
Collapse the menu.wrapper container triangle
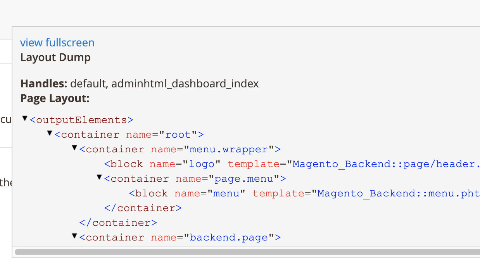(x=74, y=148)
